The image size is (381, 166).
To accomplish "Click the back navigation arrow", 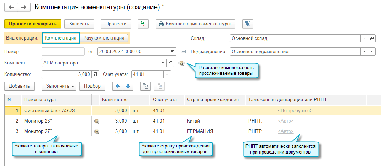I will coord(11,7).
